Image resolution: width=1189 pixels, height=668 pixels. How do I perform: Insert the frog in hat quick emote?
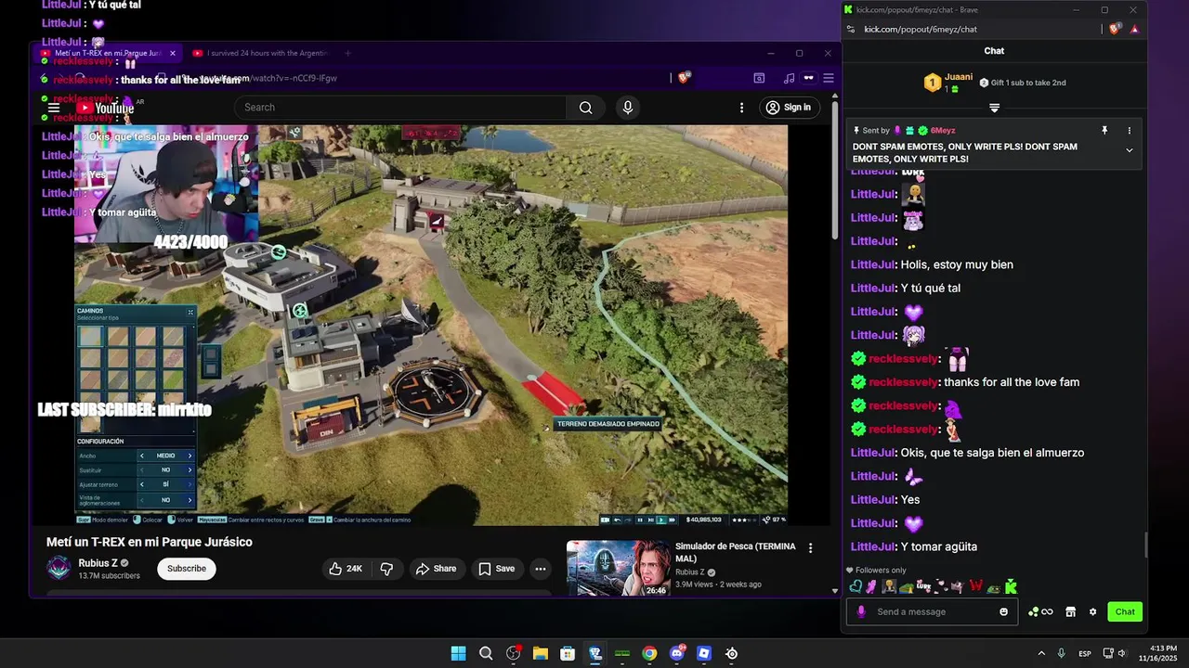(906, 586)
